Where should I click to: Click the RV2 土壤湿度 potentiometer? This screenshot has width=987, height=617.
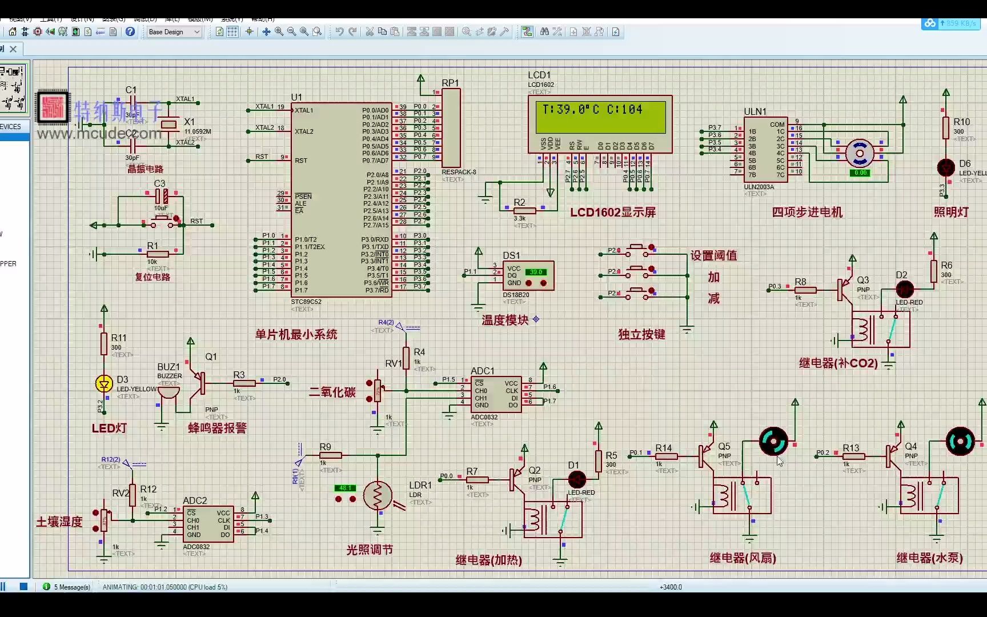[104, 520]
